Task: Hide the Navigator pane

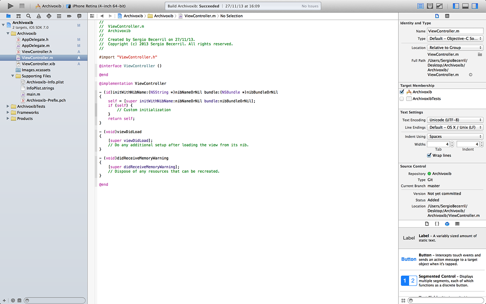Action: tap(456, 6)
